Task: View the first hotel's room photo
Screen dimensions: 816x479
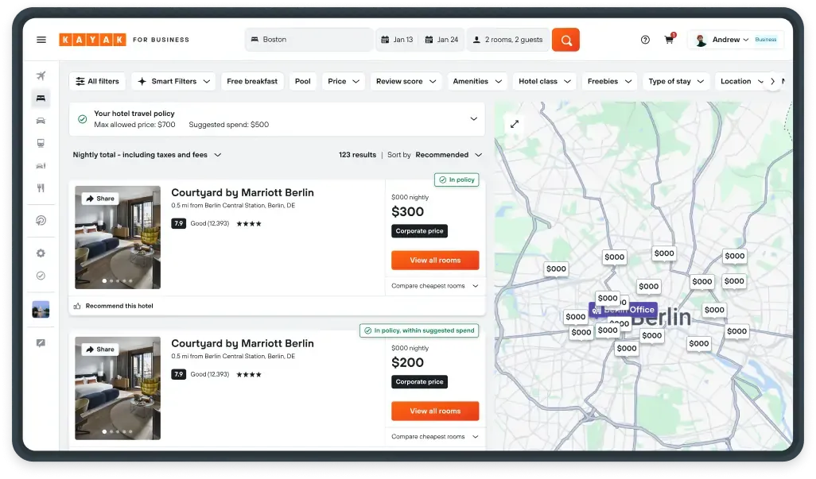Action: (118, 238)
